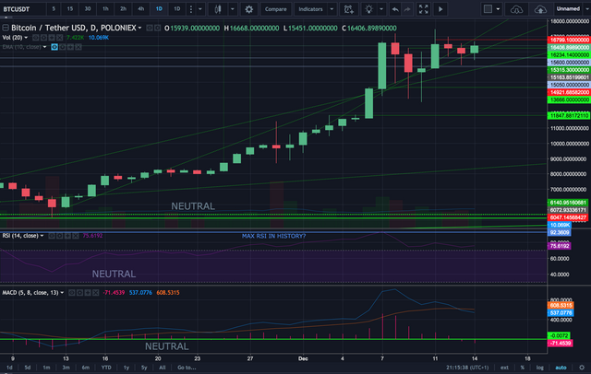Click the Compare button
The image size is (591, 374).
coord(275,9)
